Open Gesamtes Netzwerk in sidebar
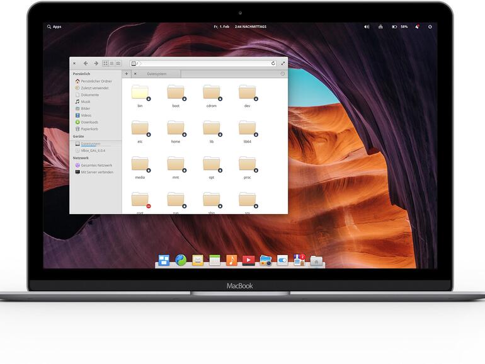 click(x=96, y=166)
